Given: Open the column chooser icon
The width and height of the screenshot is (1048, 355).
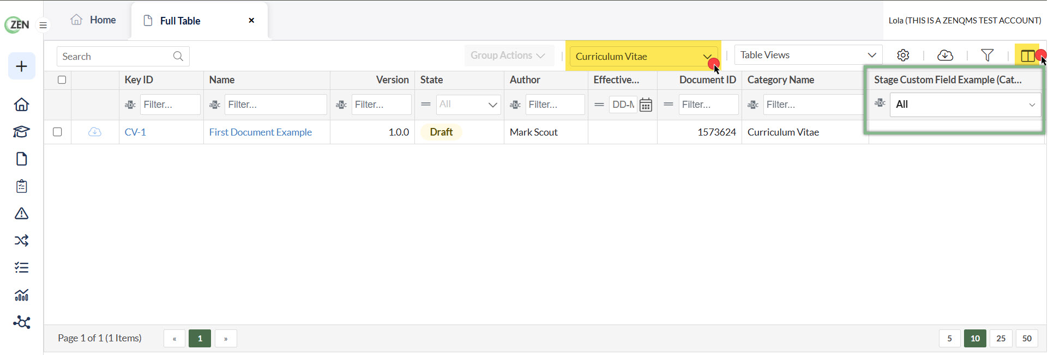Looking at the screenshot, I should click(x=1028, y=56).
